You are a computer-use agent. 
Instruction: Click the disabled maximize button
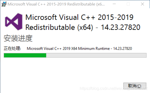(x=128, y=4)
